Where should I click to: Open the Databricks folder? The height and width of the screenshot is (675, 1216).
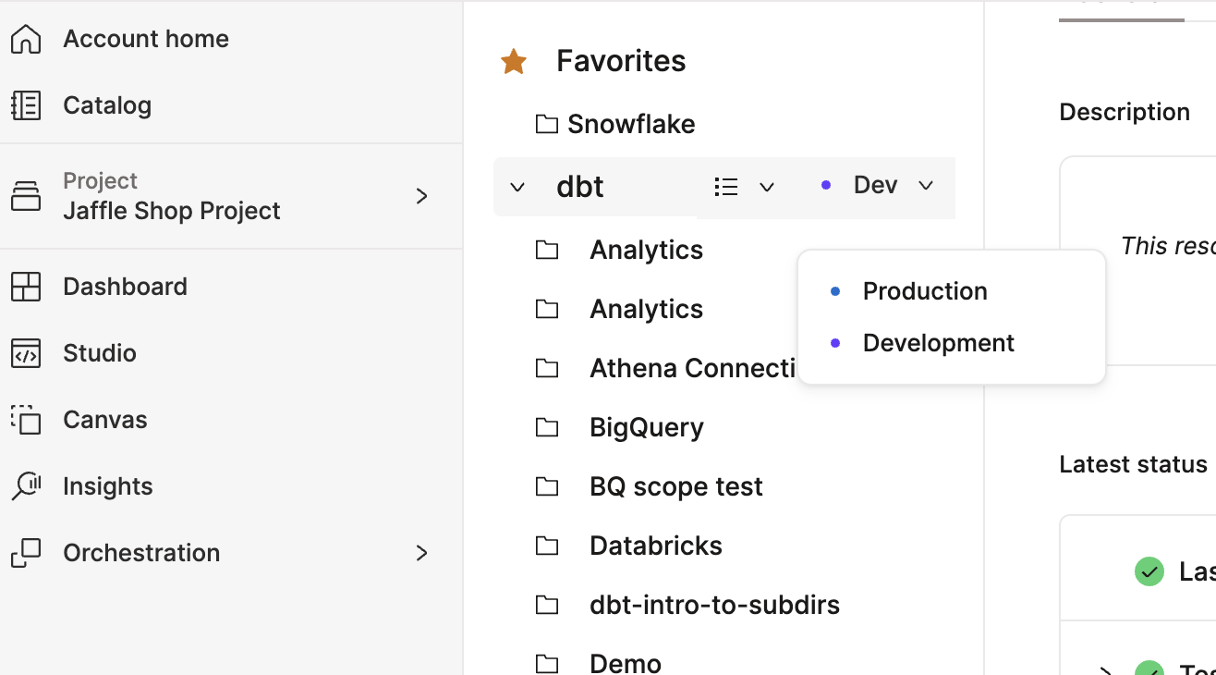click(x=655, y=545)
